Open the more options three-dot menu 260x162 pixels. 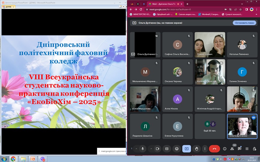click(x=205, y=149)
